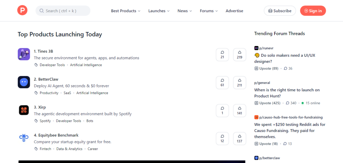Open comments for Tines 3B (21)
The height and width of the screenshot is (163, 343).
pos(222,55)
